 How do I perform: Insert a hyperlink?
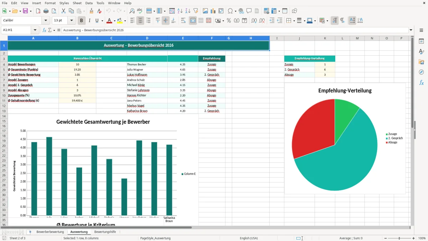(x=241, y=11)
